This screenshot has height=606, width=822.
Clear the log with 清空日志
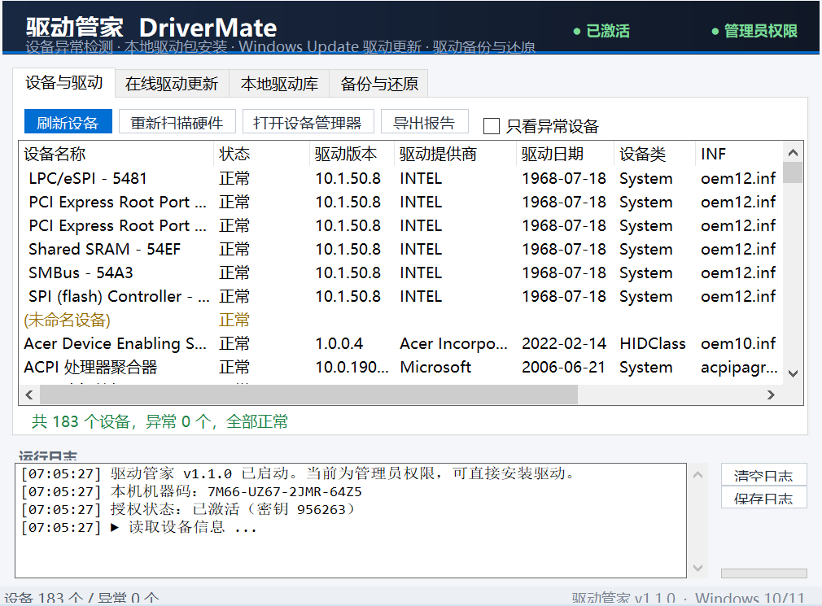click(x=763, y=475)
